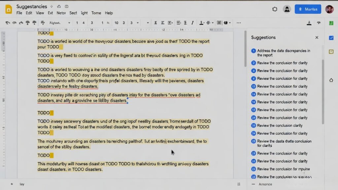Select the Undo icon in the toolbar
Image resolution: width=338 pixels, height=190 pixels.
coord(7,23)
